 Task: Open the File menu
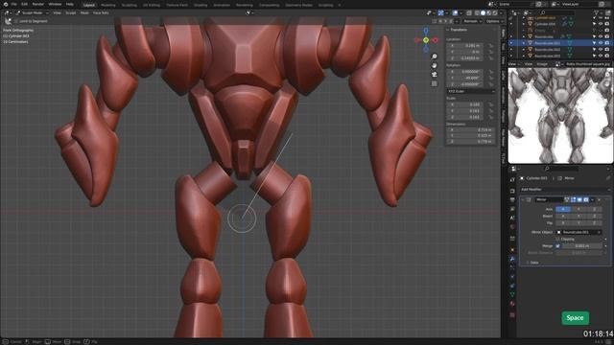tap(14, 4)
